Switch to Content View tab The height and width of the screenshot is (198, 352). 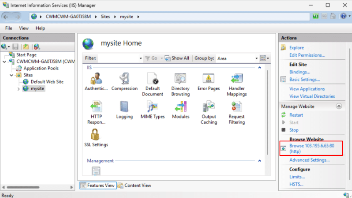coord(135,186)
